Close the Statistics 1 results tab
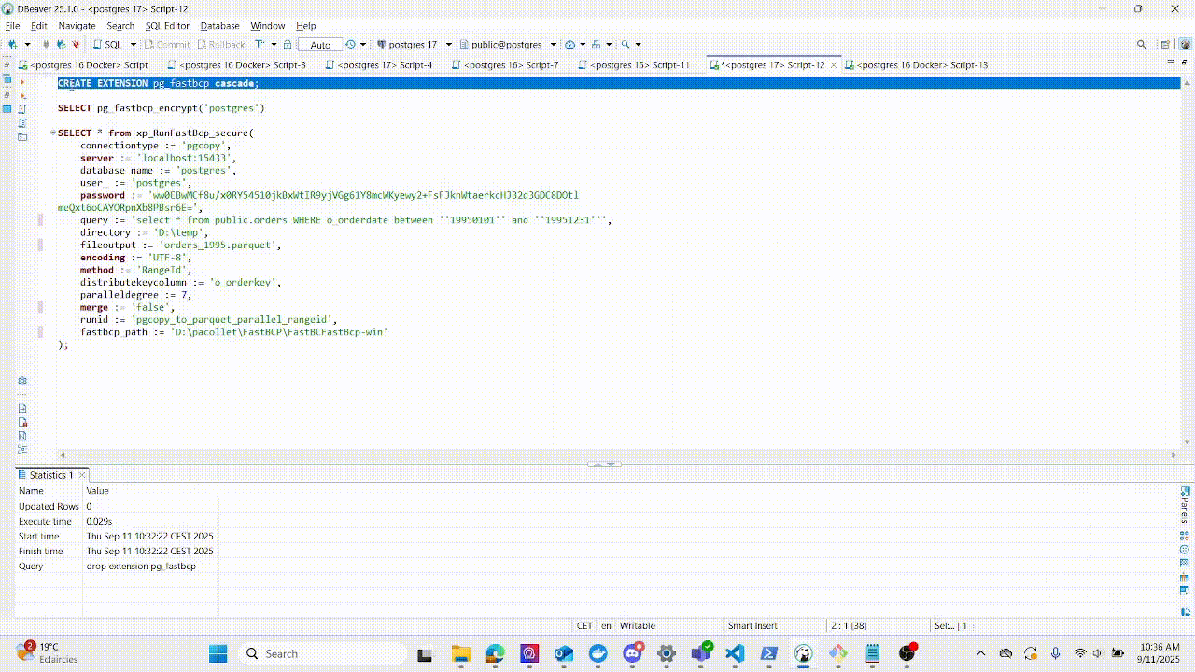 click(x=82, y=474)
